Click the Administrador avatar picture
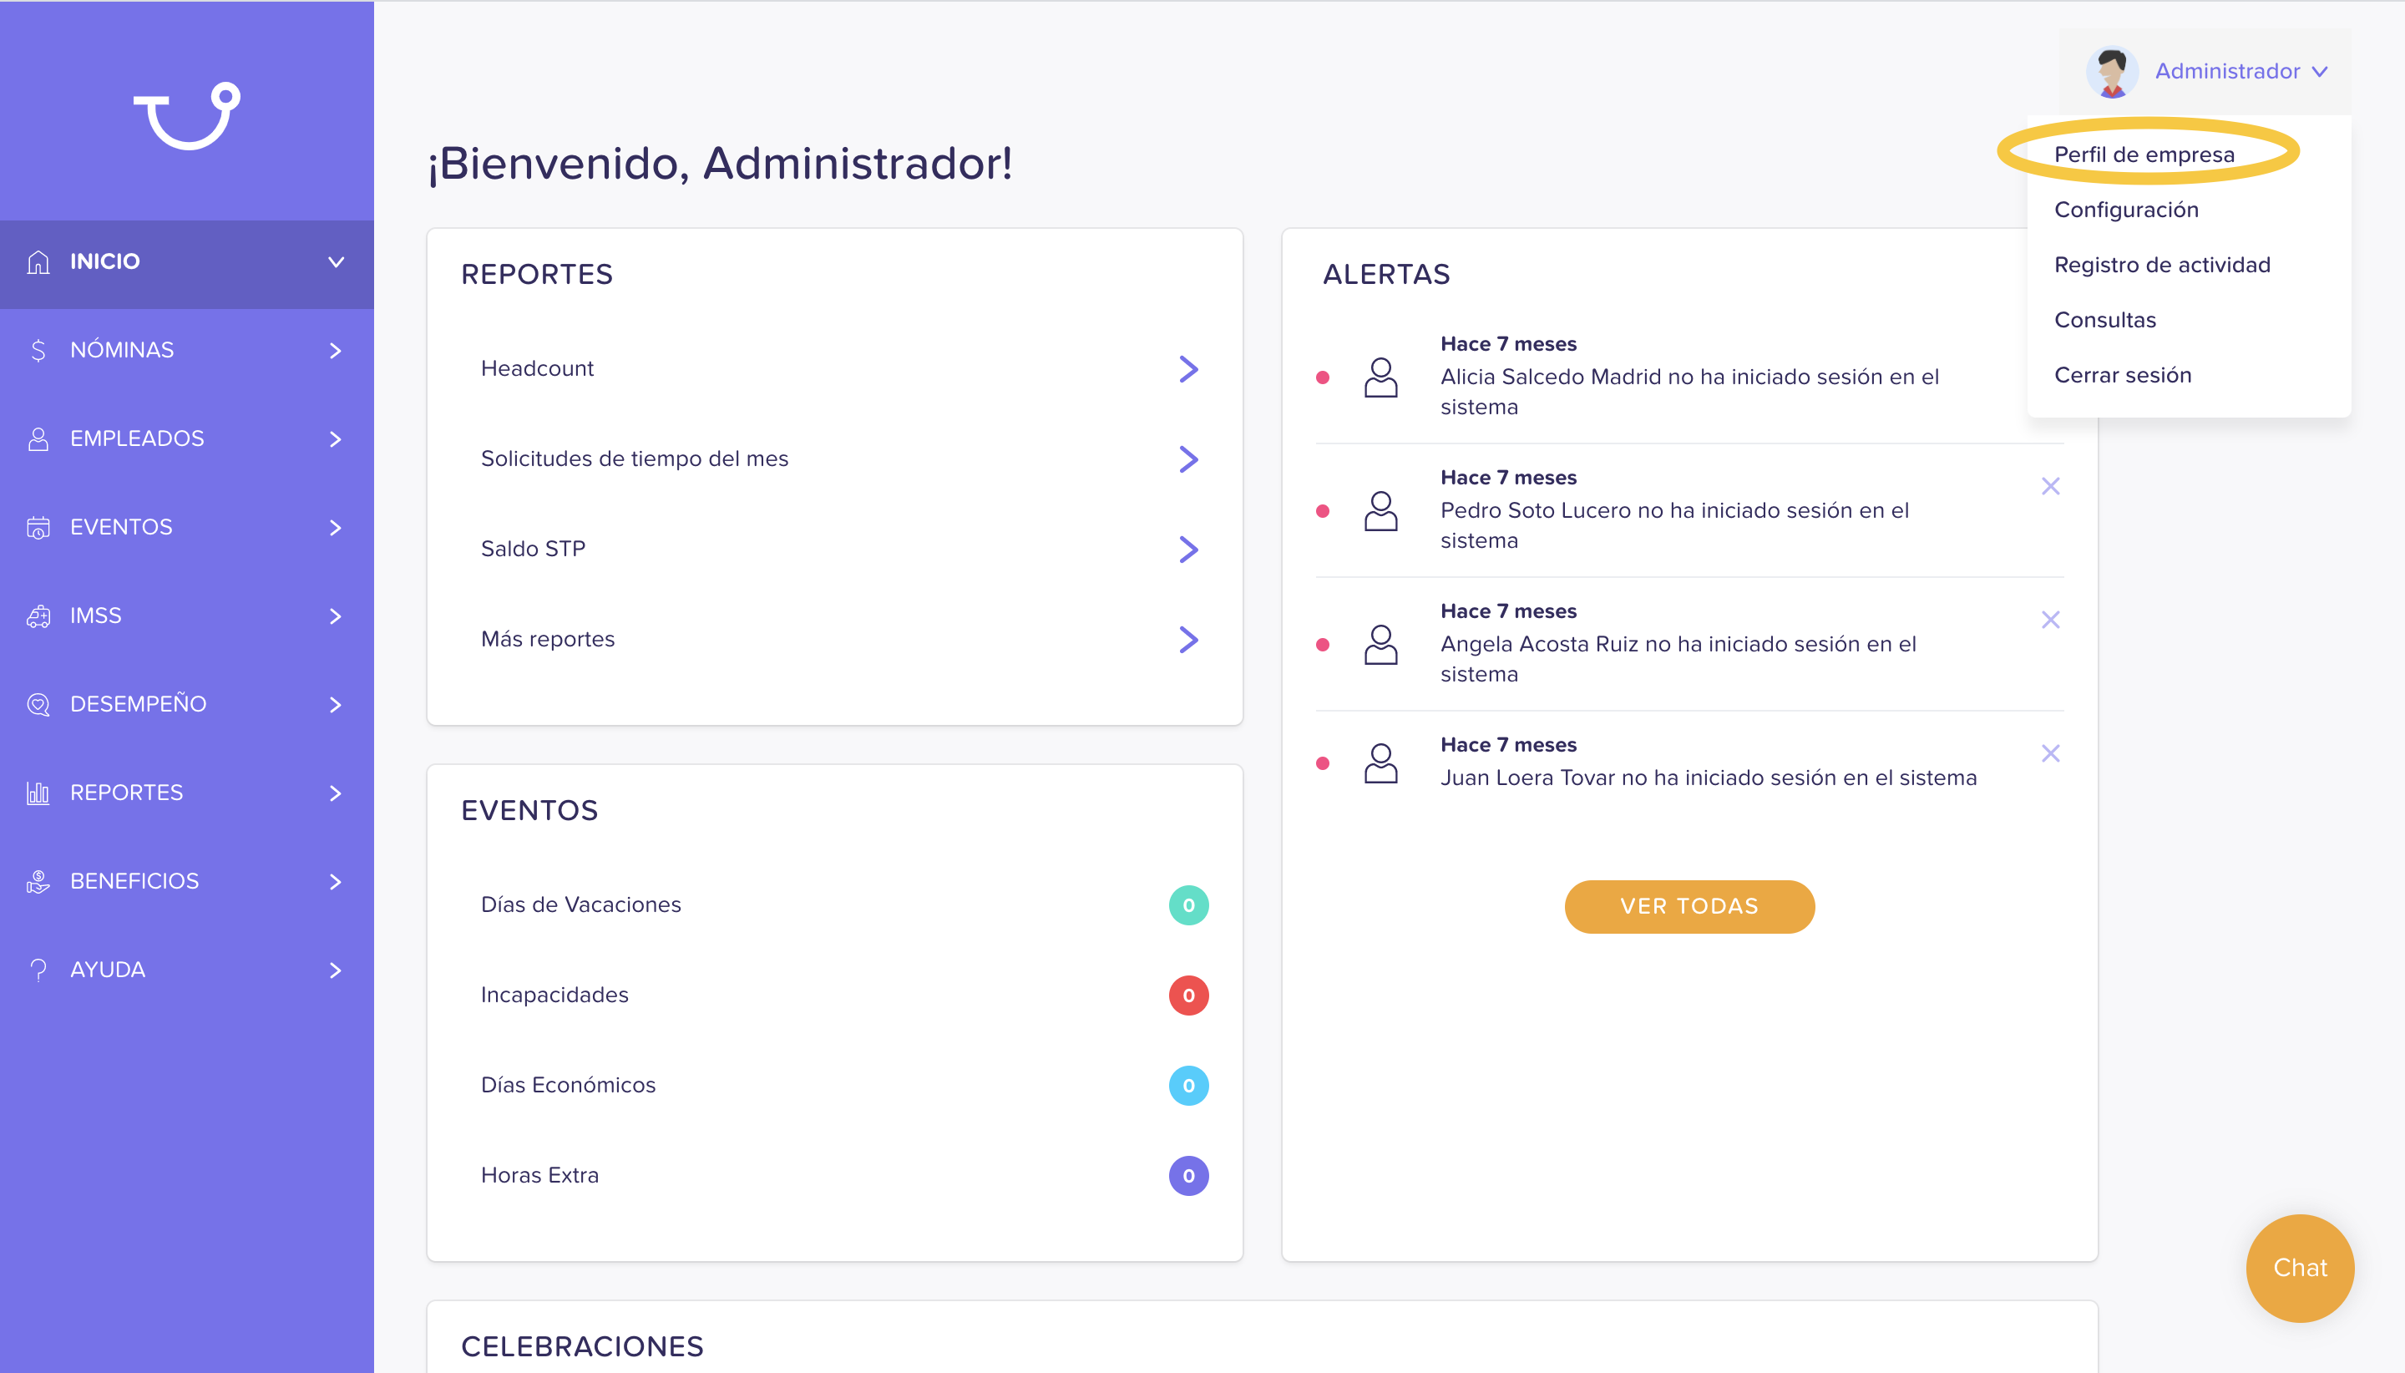The image size is (2405, 1373). [2111, 72]
